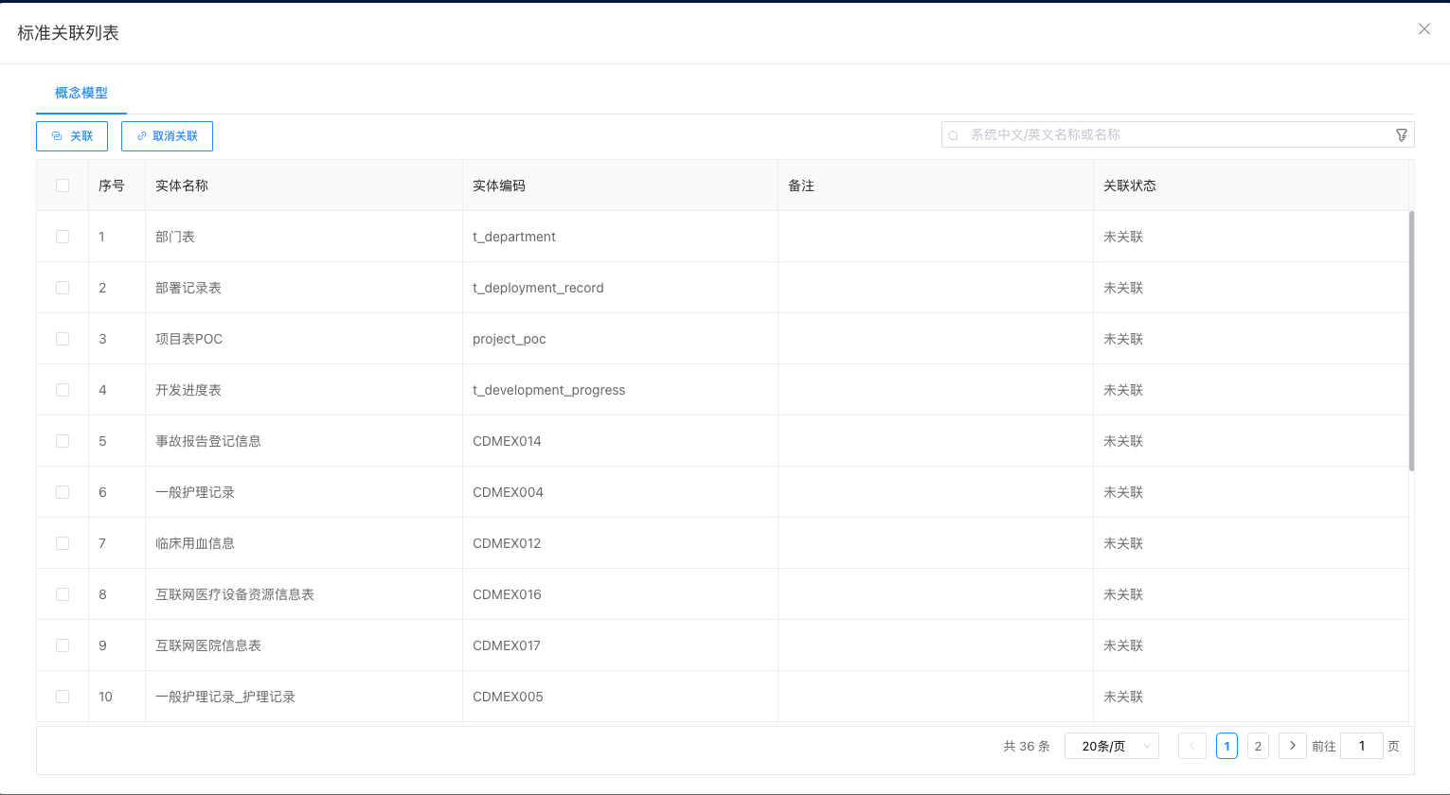Switch to the 概念模型 tab
The height and width of the screenshot is (795, 1450).
[81, 93]
